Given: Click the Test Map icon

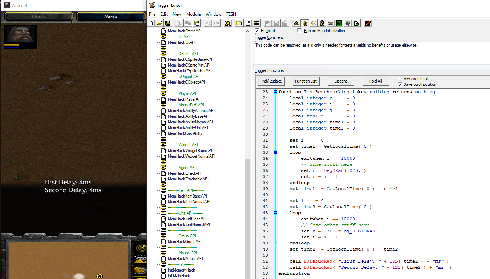Looking at the screenshot, I should pos(368,23).
